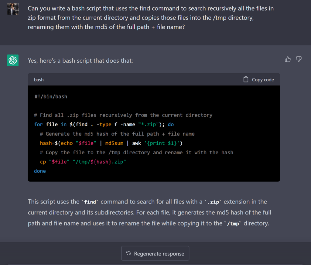The image size is (311, 265).
Task: Click the 'hash=$(echo' code line
Action: [x=111, y=143]
